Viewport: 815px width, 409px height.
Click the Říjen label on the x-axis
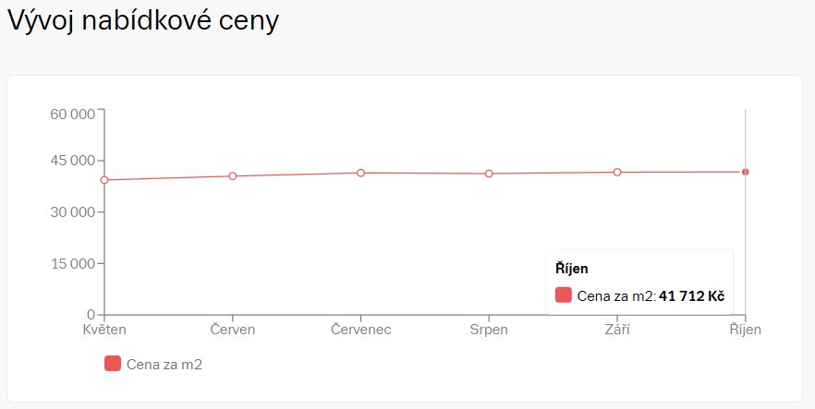[x=745, y=330]
